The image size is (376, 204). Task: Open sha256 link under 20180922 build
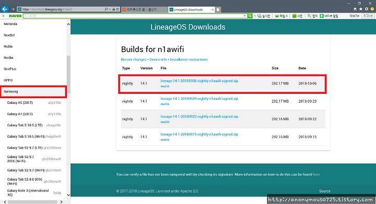pyautogui.click(x=164, y=122)
